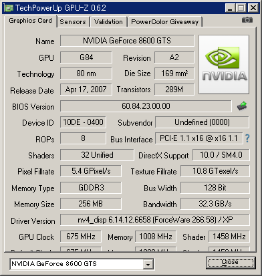Click the Texture Fillrate label
This screenshot has width=262, height=276.
click(x=154, y=172)
